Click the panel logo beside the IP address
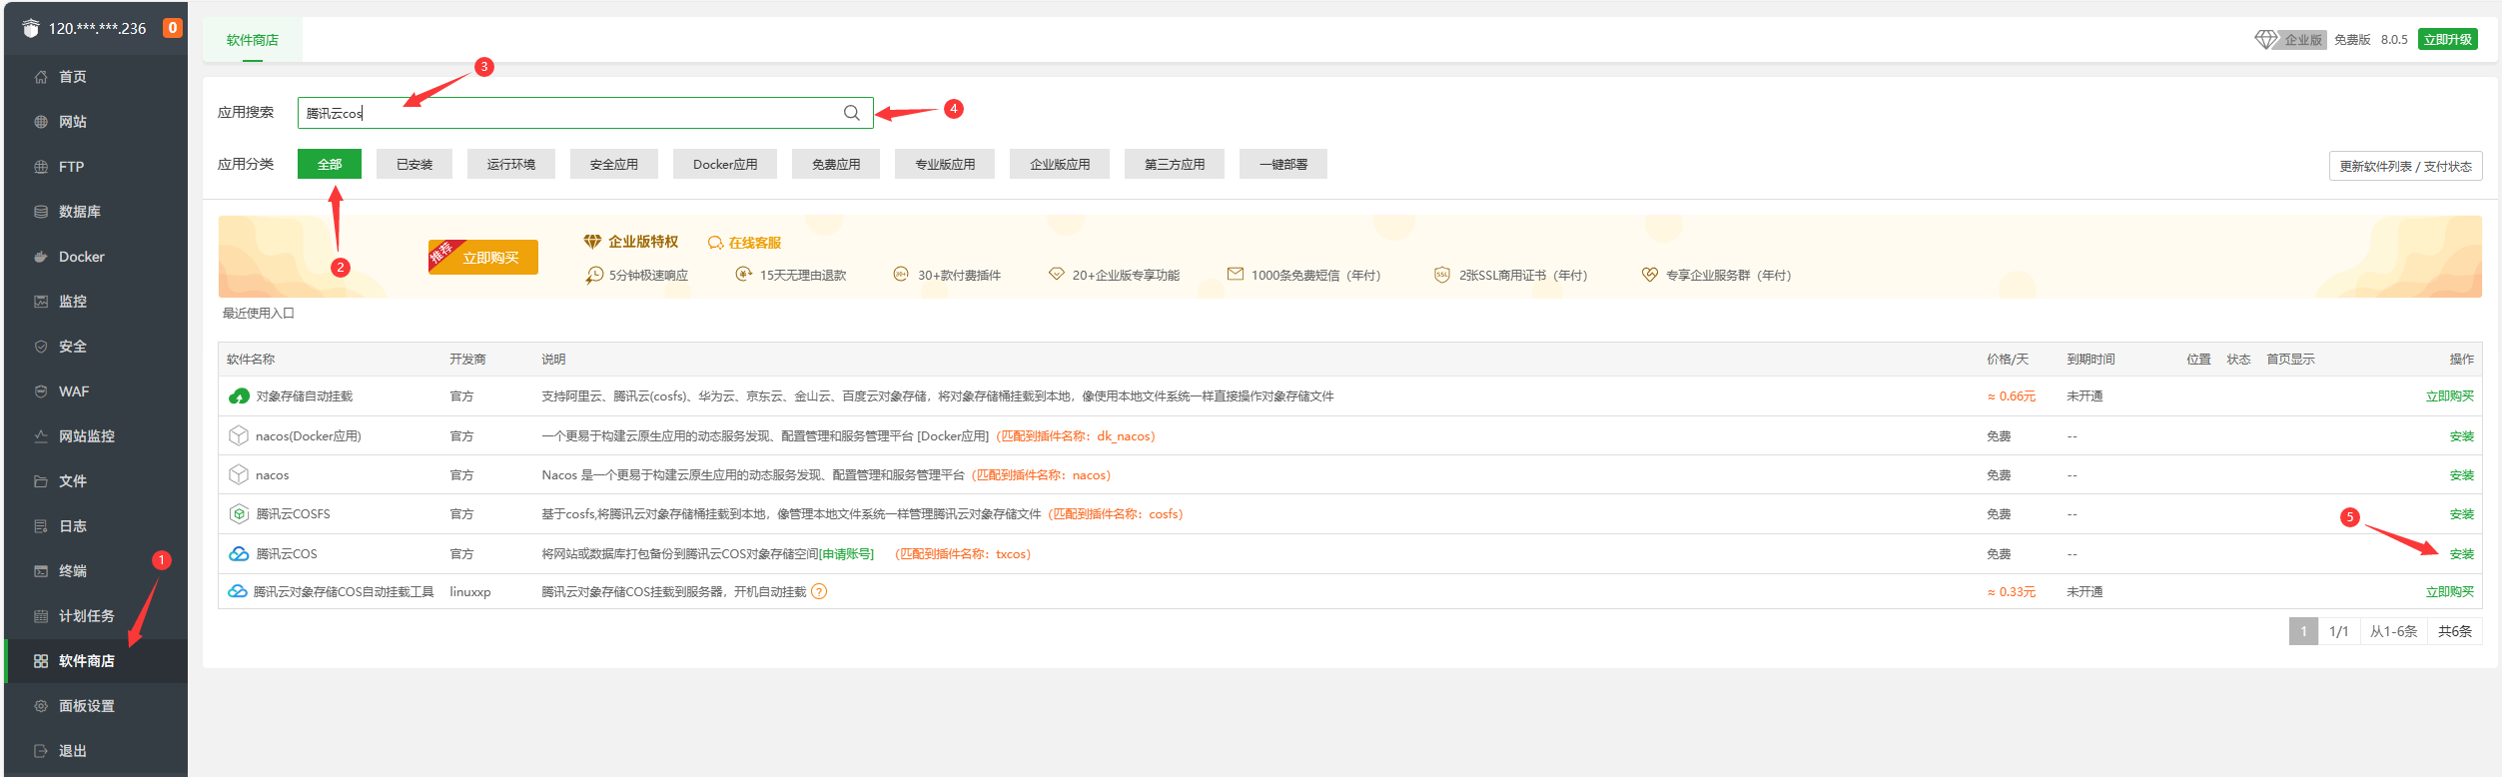Viewport: 2502px width, 777px height. coord(31,28)
